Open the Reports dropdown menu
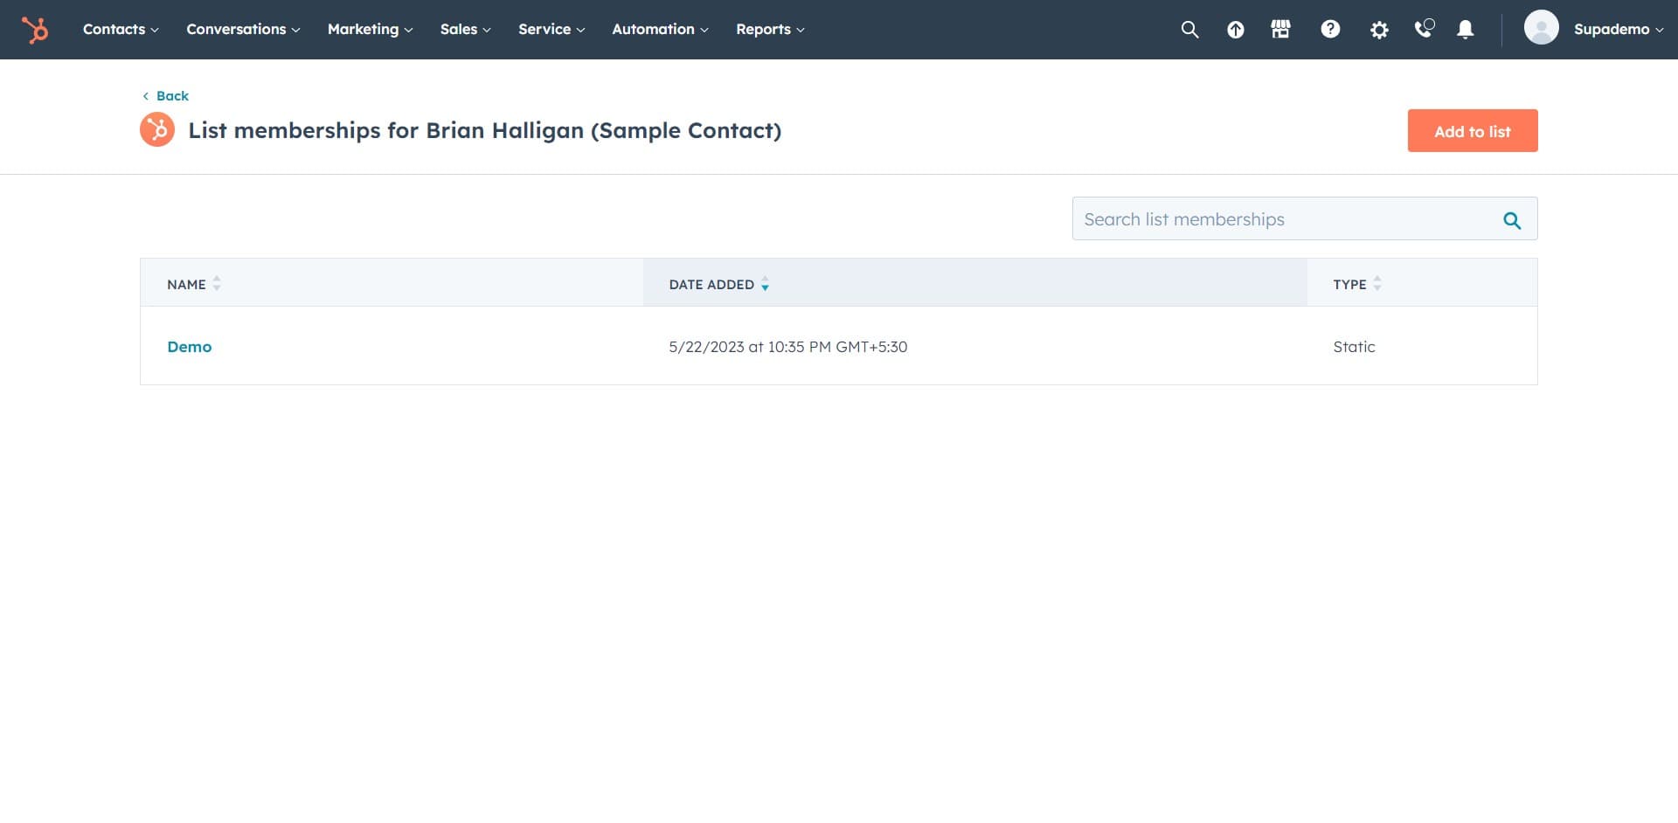The width and height of the screenshot is (1678, 823). pos(769,30)
